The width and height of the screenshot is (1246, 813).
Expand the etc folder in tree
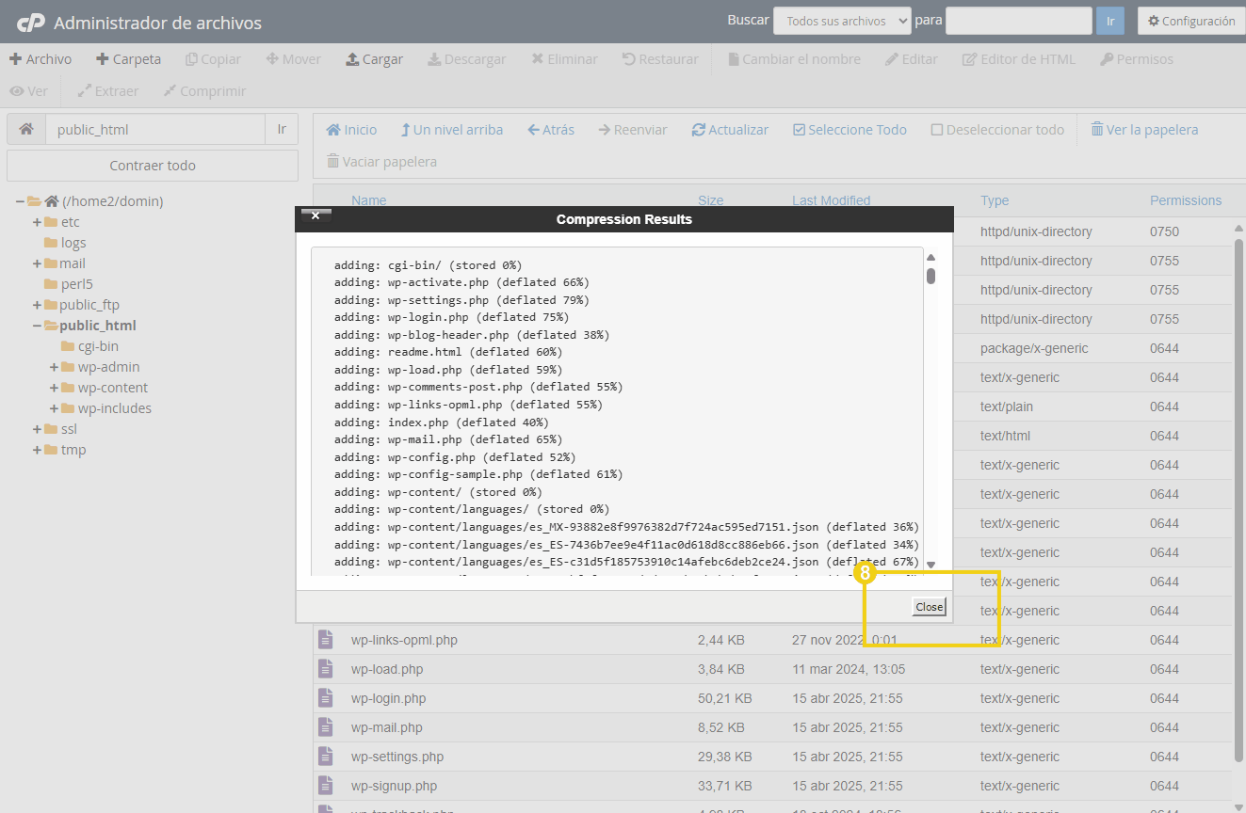point(38,222)
